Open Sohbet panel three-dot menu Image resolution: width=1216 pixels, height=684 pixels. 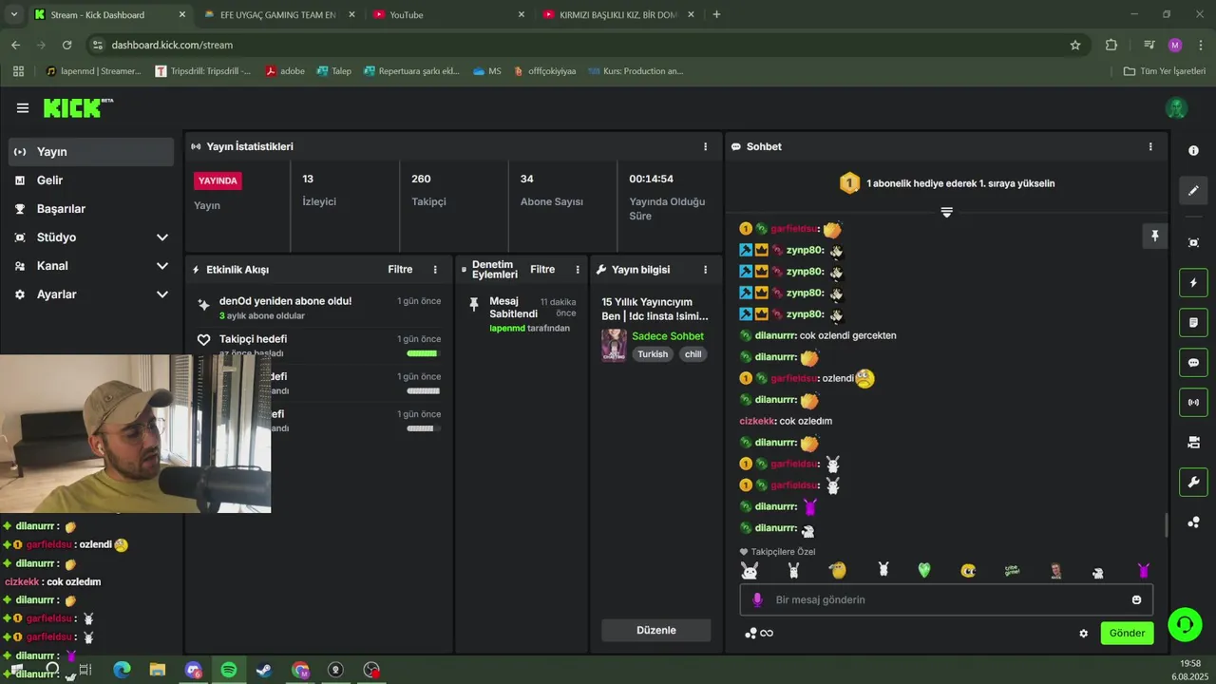pyautogui.click(x=1149, y=146)
